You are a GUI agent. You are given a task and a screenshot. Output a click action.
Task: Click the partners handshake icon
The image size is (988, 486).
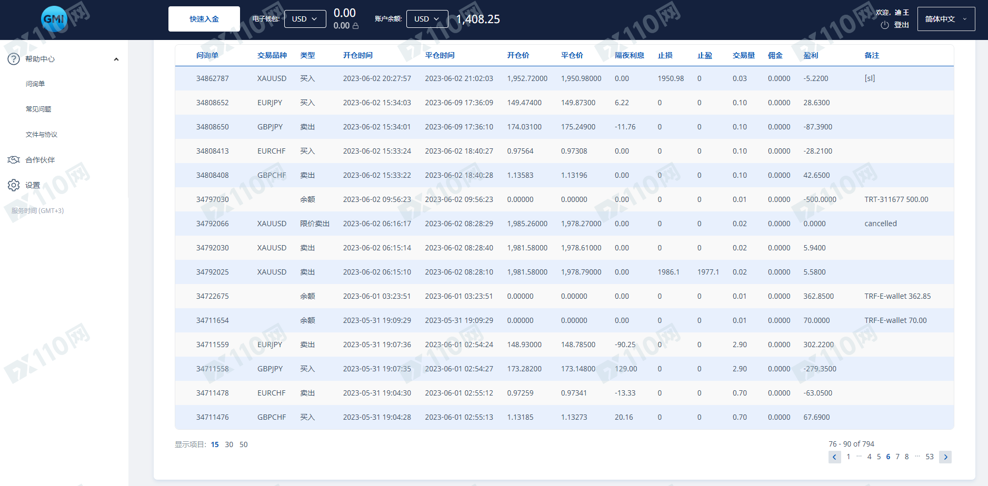(14, 160)
